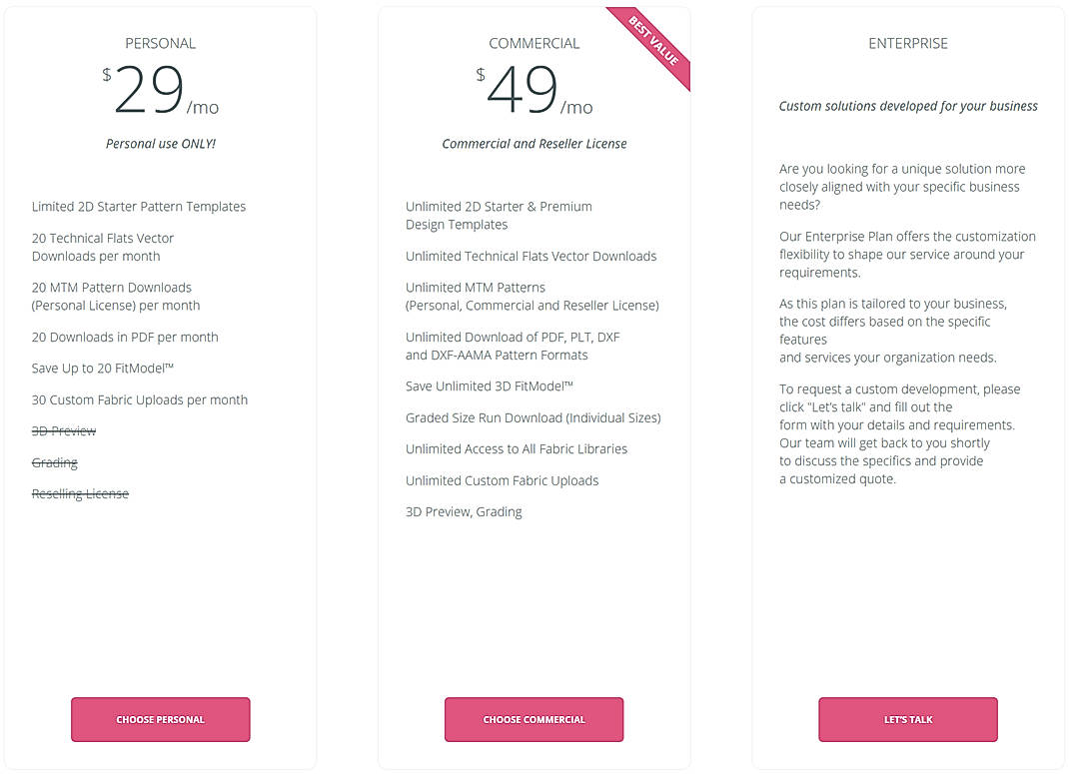
Task: Click the Personal use ONLY subtitle
Action: 160,143
